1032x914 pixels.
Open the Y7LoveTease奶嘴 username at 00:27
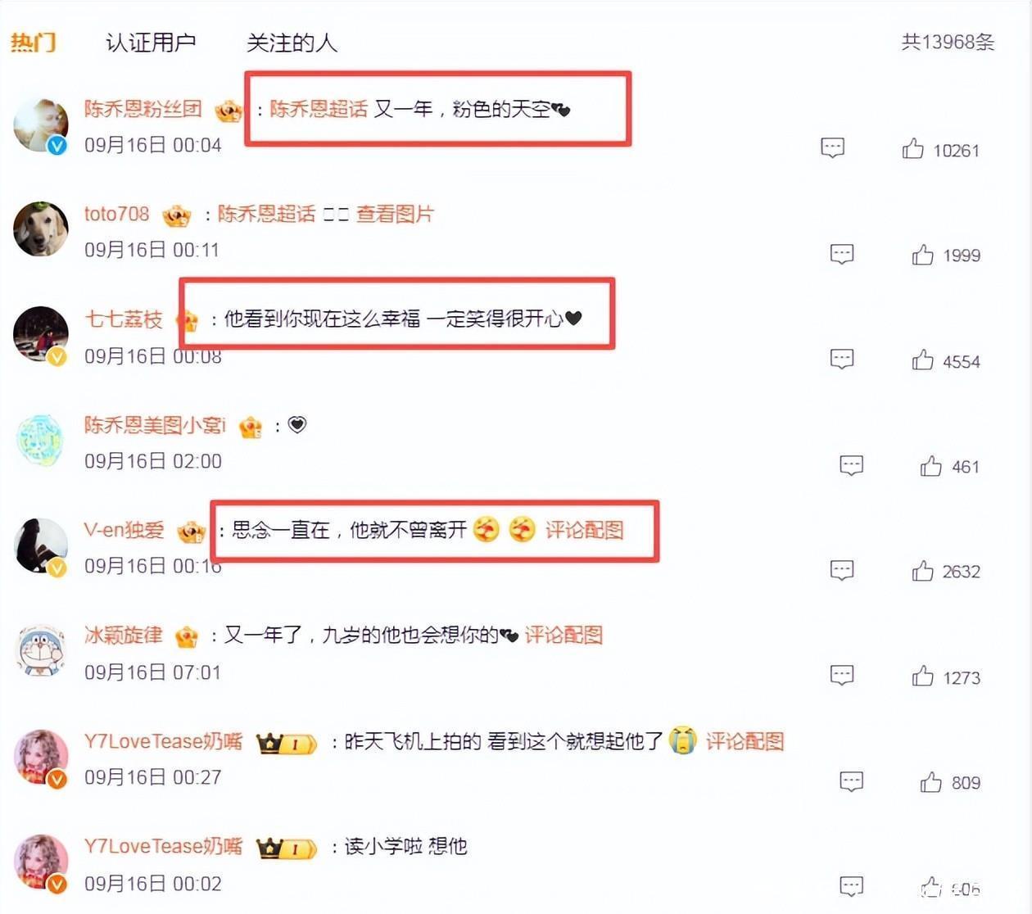163,741
